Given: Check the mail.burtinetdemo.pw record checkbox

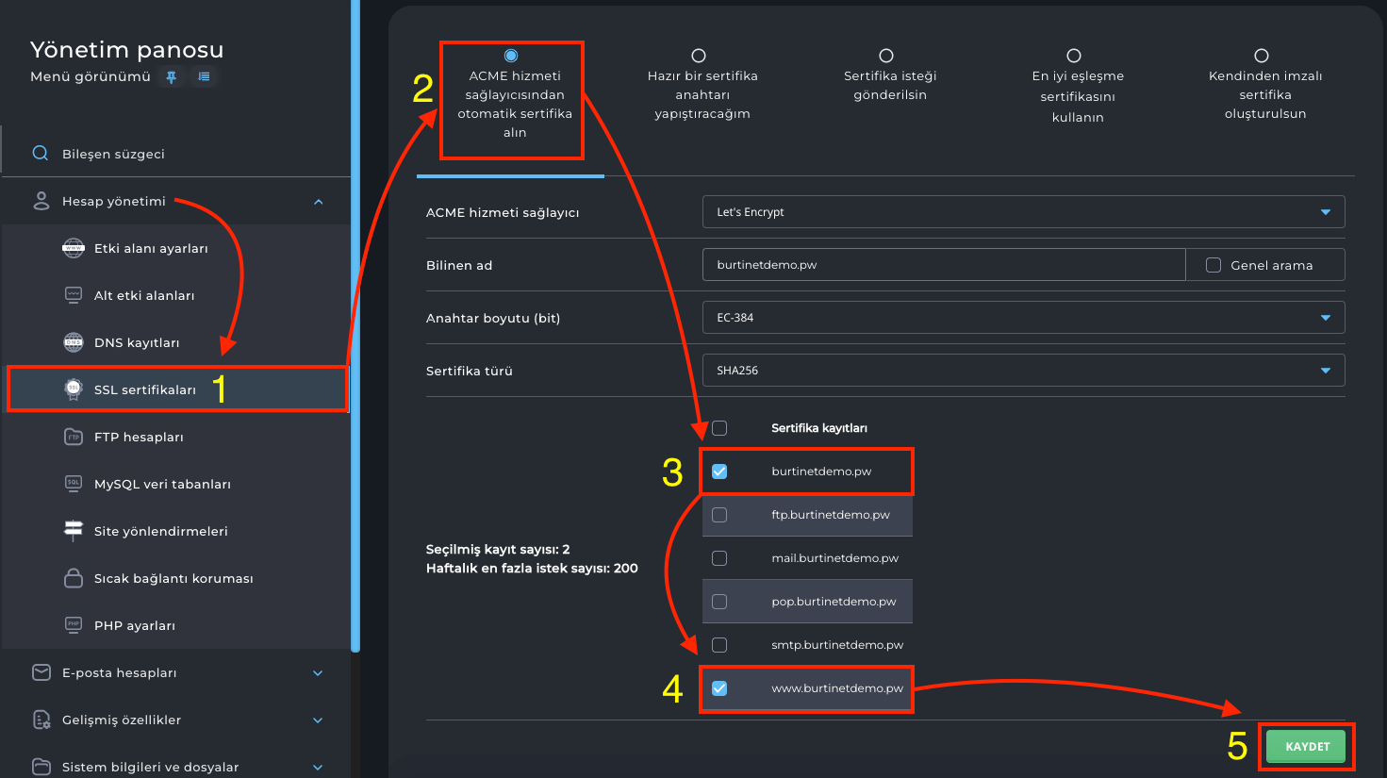Looking at the screenshot, I should coord(719,558).
